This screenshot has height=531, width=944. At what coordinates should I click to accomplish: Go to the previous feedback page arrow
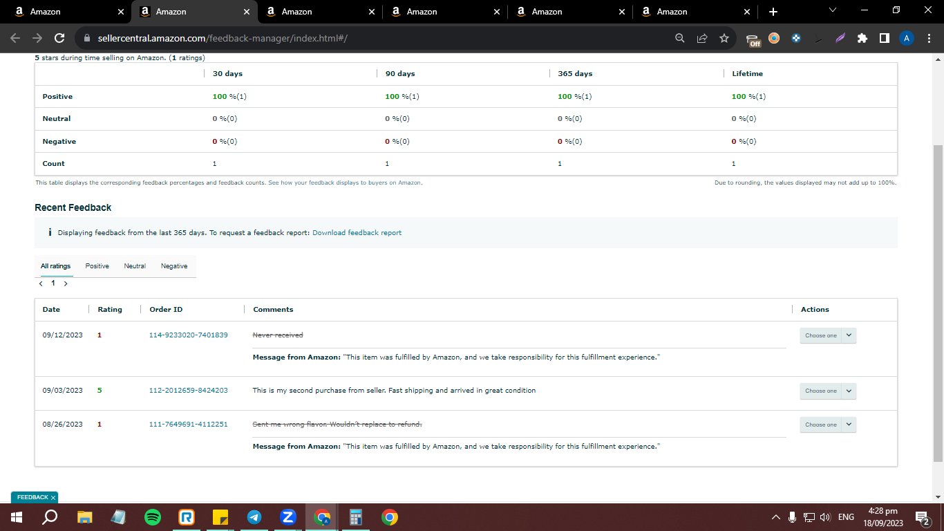pyautogui.click(x=41, y=283)
